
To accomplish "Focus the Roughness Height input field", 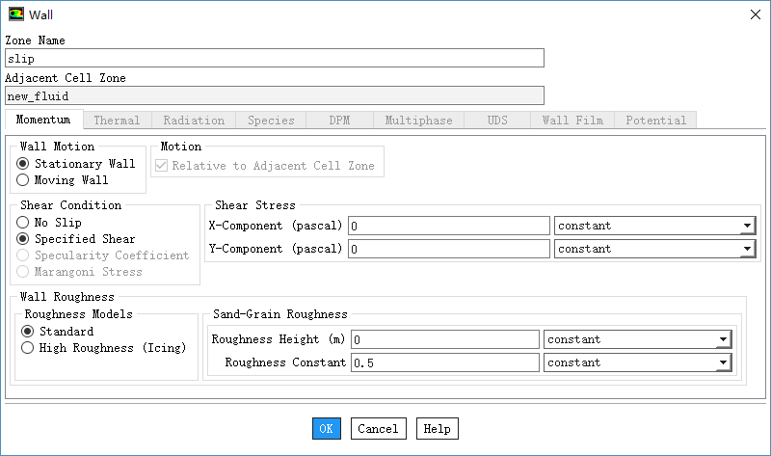I will pos(444,339).
